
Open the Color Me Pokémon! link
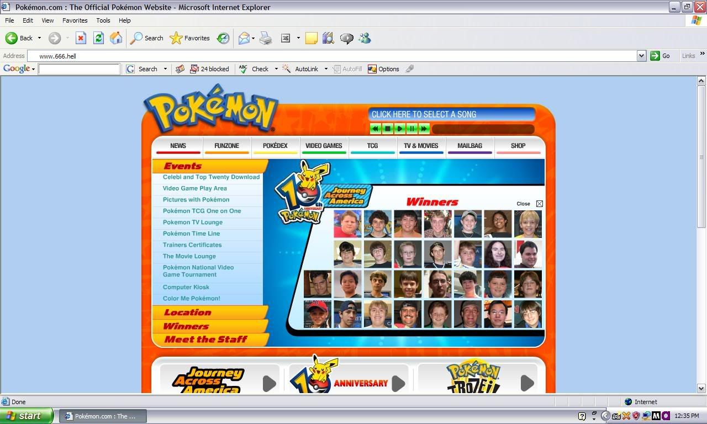(x=191, y=299)
